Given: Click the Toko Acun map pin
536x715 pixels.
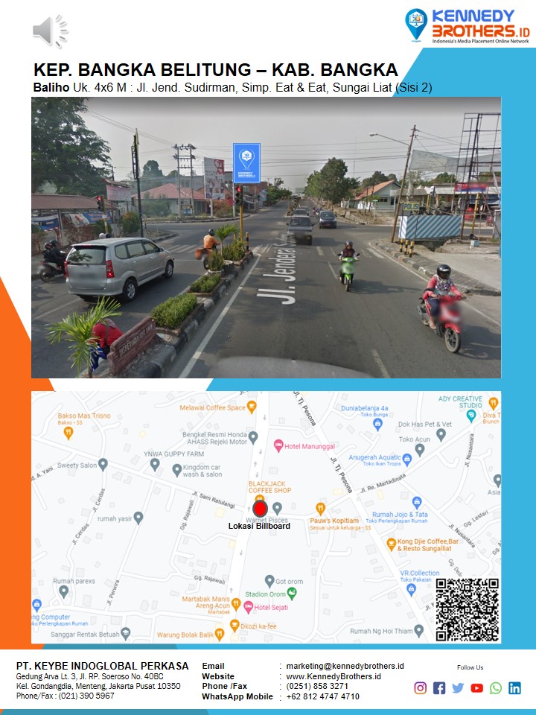Looking at the screenshot, I should [420, 450].
